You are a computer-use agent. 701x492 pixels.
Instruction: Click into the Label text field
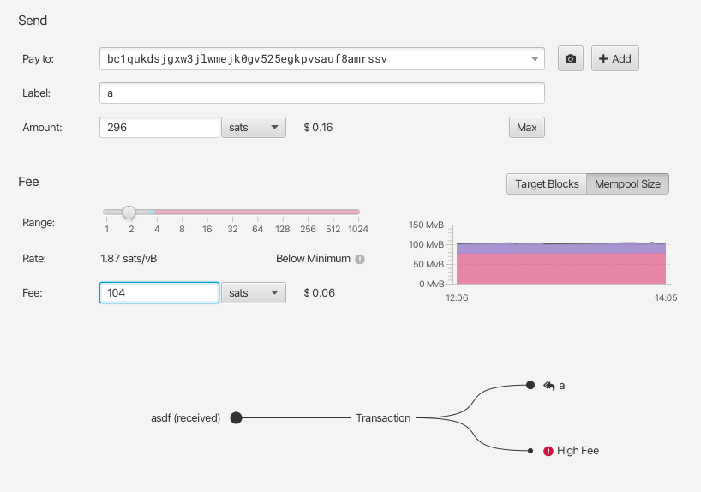coord(322,93)
